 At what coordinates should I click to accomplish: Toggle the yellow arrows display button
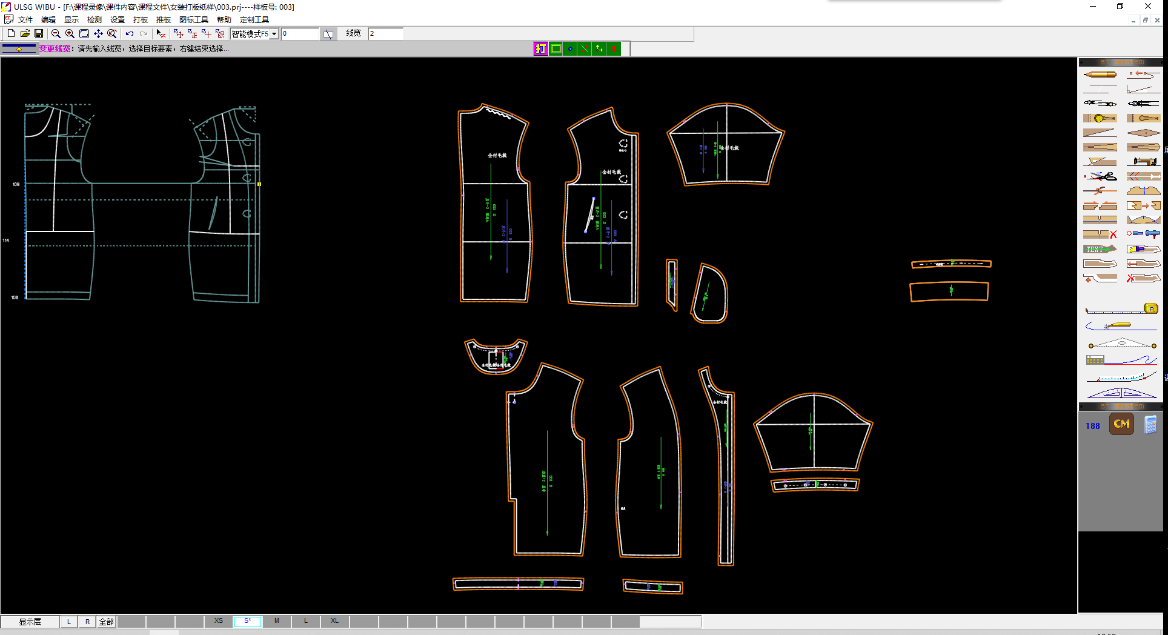click(599, 49)
